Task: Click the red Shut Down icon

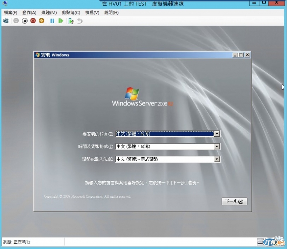Action: (x=33, y=21)
